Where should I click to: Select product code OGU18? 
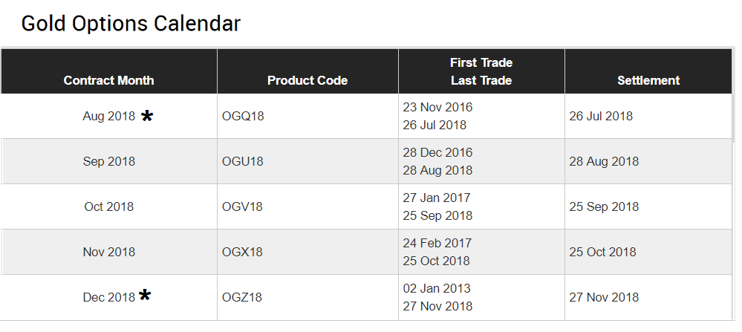(x=243, y=161)
